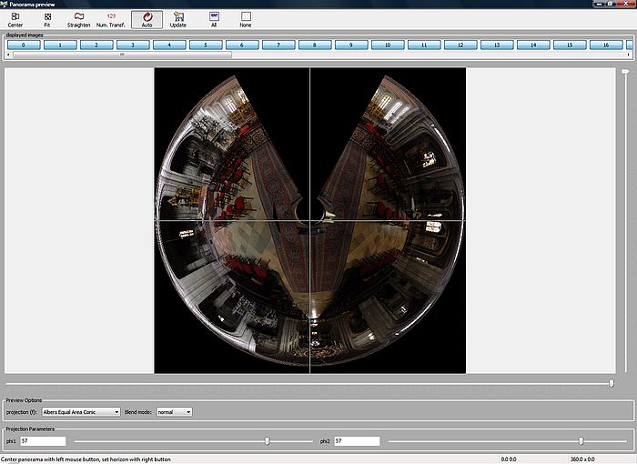Show All images icon
Viewport: 637px width, 464px height.
[214, 19]
